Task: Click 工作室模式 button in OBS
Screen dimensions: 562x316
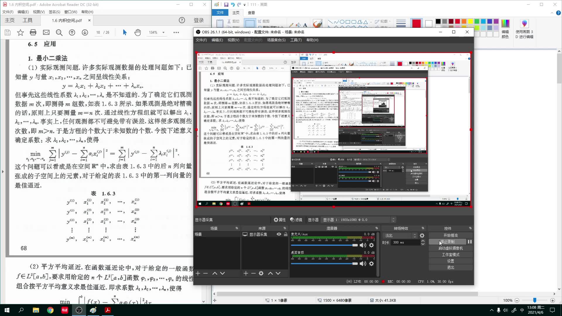Action: [x=450, y=255]
